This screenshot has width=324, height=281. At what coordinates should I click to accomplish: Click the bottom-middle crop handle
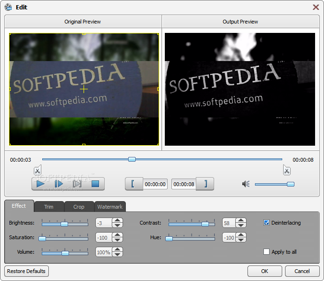tap(84, 145)
